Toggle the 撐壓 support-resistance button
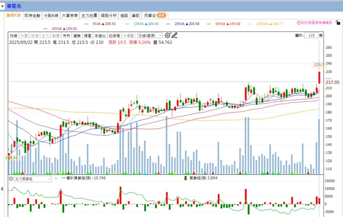Viewport: 343px width, 217px height. coord(88,36)
